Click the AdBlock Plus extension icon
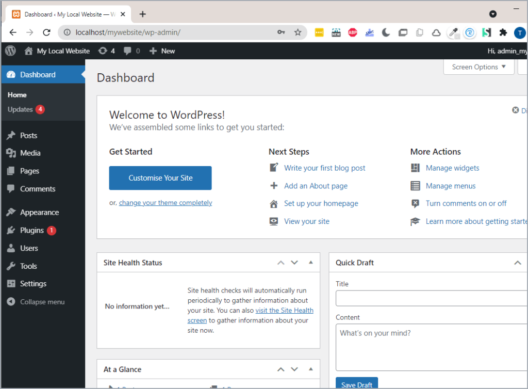Screen dimensions: 528x389 click(353, 33)
